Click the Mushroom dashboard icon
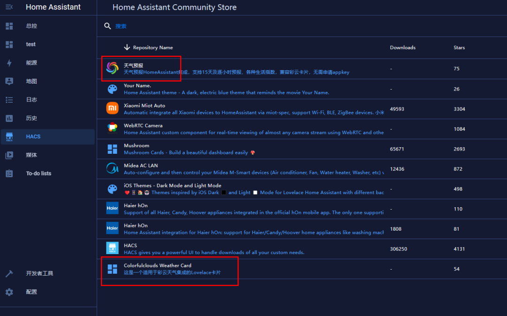 (x=112, y=149)
